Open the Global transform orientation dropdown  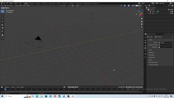pos(64,5)
